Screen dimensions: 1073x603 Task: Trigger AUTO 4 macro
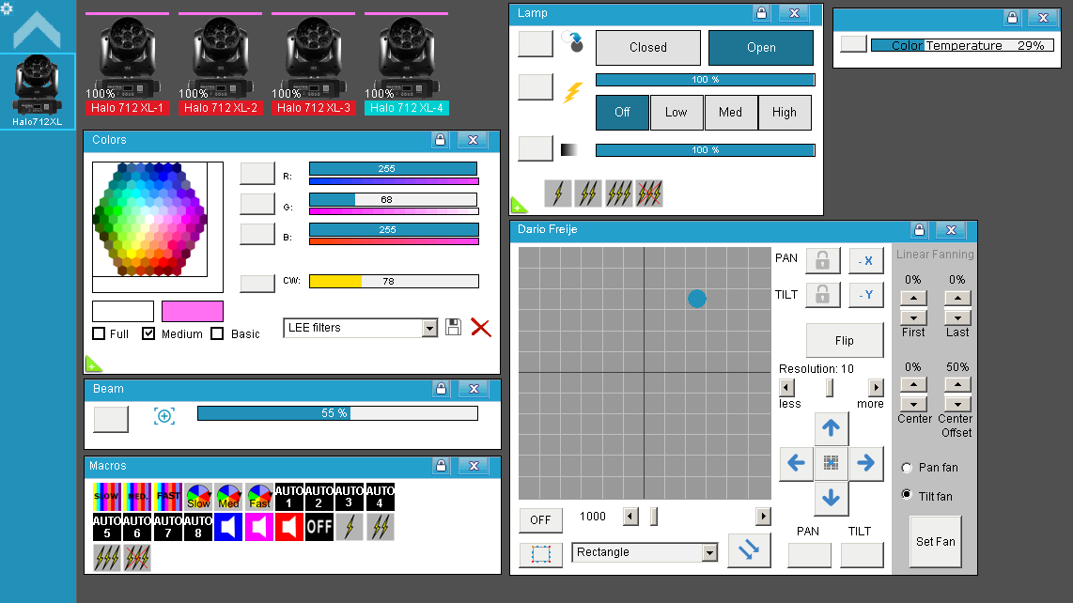[380, 497]
